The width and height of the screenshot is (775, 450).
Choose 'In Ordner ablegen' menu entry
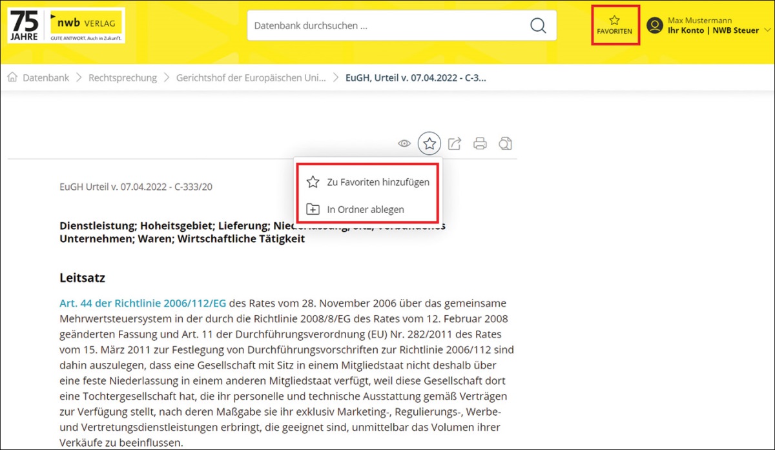(x=366, y=209)
